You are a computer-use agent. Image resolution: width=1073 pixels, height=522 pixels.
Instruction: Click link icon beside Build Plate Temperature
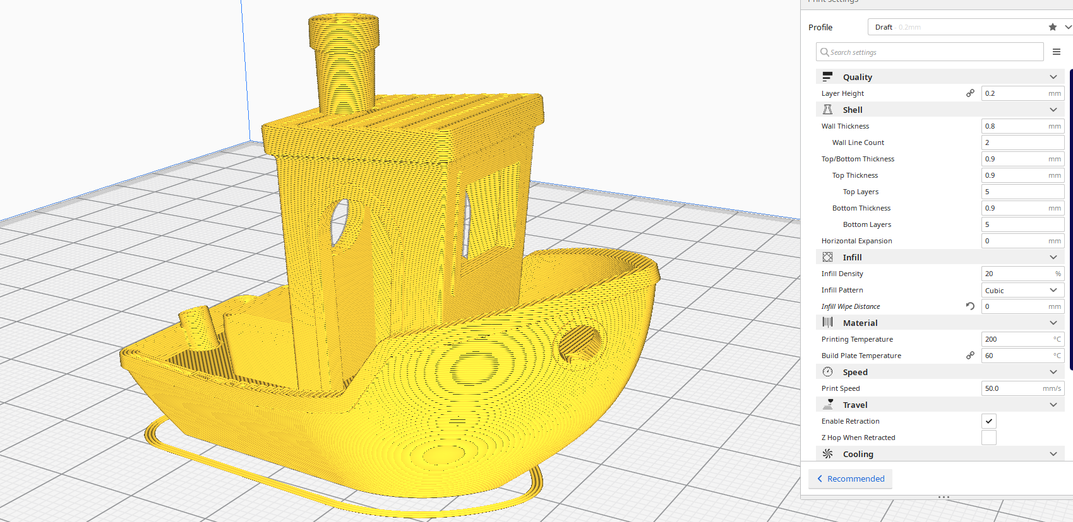pyautogui.click(x=970, y=356)
